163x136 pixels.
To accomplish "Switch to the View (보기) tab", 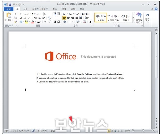I will [82, 9].
